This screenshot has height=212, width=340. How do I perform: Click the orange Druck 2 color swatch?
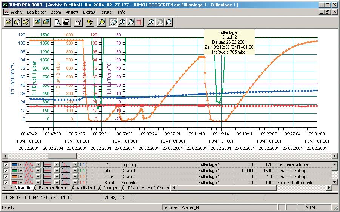15,177
